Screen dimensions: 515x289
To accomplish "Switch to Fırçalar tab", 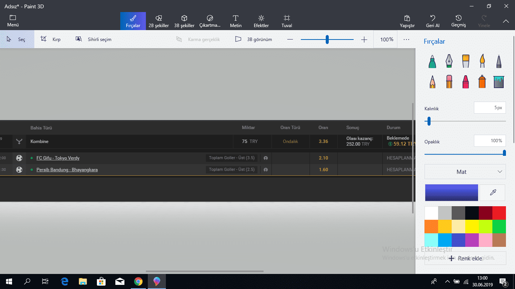I will click(133, 21).
